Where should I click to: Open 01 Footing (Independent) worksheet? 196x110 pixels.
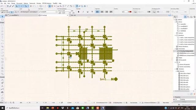pos(186,51)
